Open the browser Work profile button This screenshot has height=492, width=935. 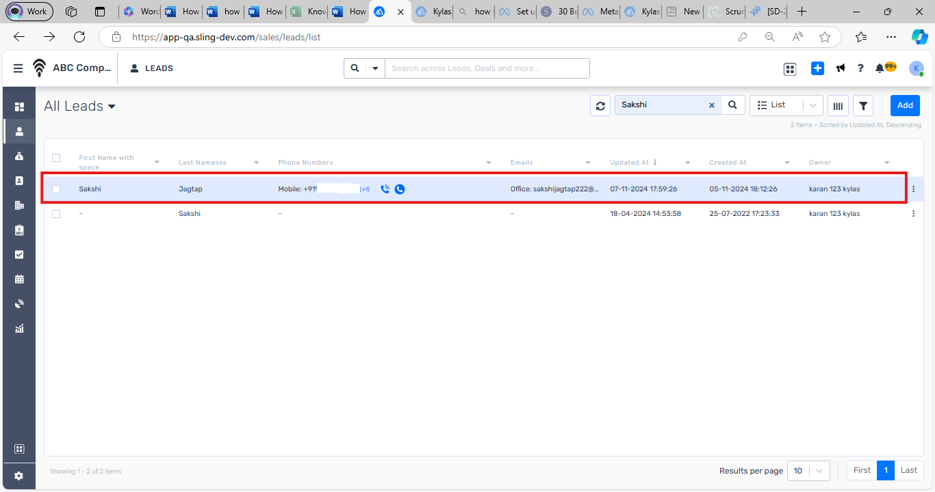point(29,12)
